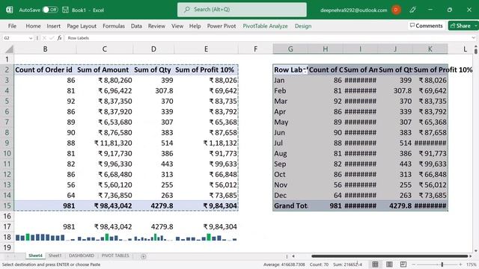Click the sparkline under Count of Order id
The width and height of the screenshot is (479, 269).
click(45, 238)
